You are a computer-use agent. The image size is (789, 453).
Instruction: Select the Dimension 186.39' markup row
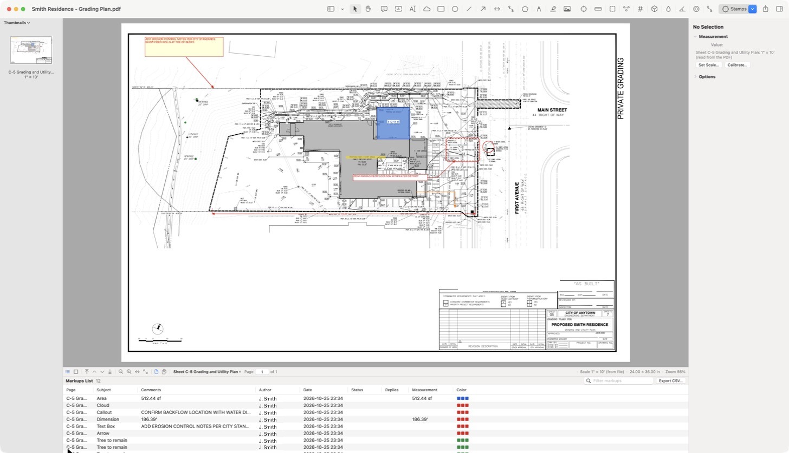pos(377,419)
